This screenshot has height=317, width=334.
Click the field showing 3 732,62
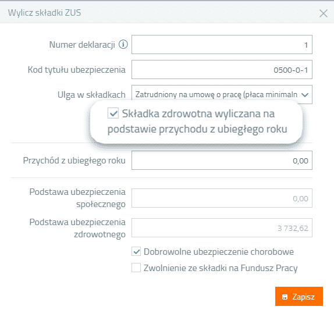click(x=222, y=227)
